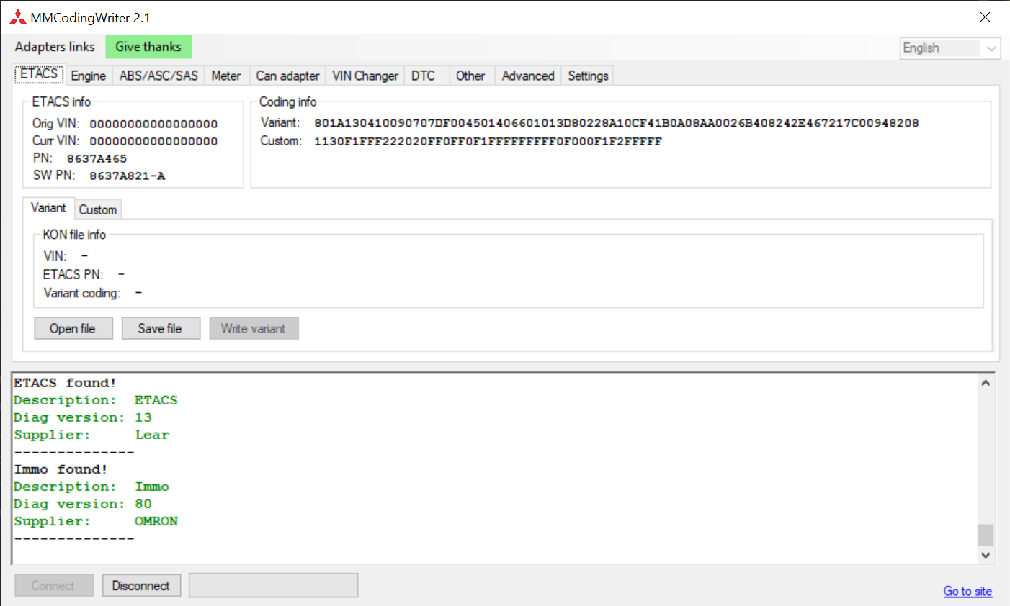
Task: Click the PN value 8637A465
Action: tap(97, 158)
